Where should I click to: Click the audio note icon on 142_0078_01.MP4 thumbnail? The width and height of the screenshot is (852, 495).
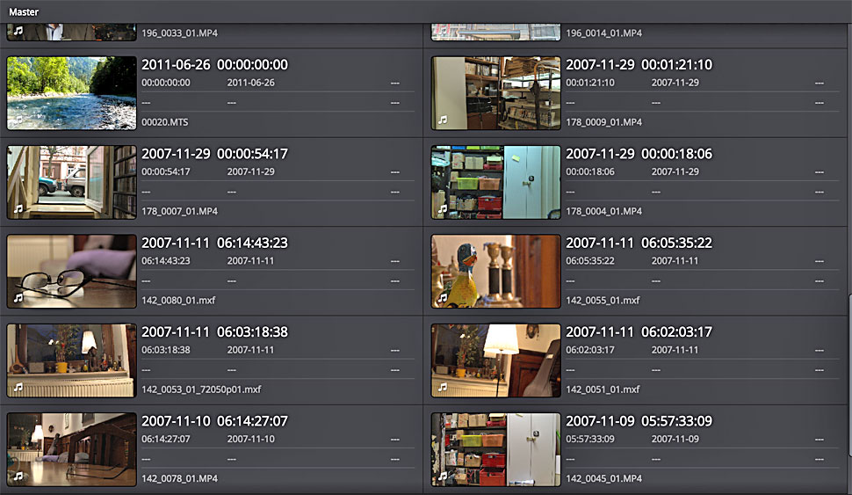(x=18, y=477)
